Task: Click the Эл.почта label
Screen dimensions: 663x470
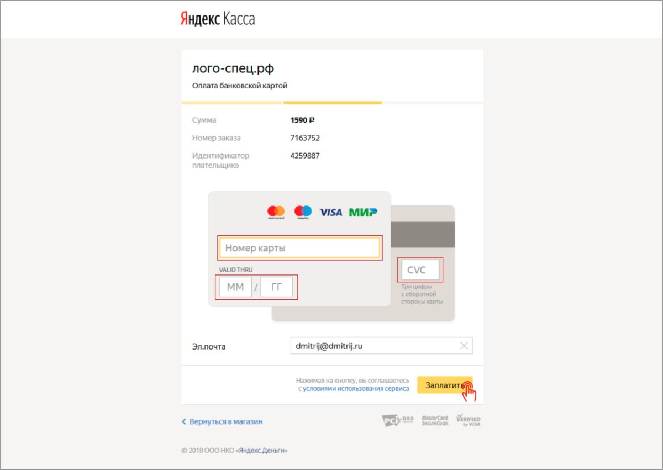Action: [x=209, y=347]
